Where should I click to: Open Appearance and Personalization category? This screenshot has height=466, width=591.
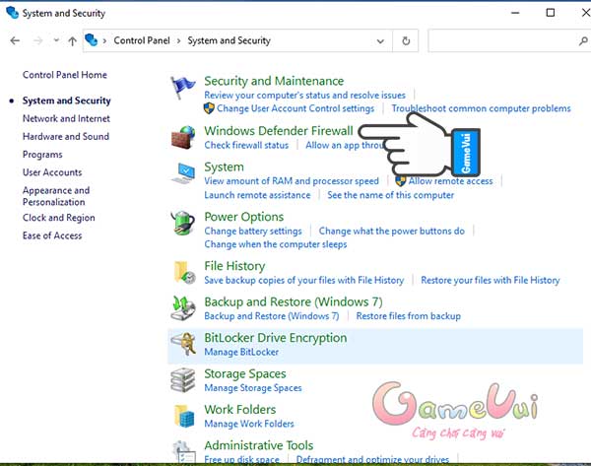[x=56, y=196]
